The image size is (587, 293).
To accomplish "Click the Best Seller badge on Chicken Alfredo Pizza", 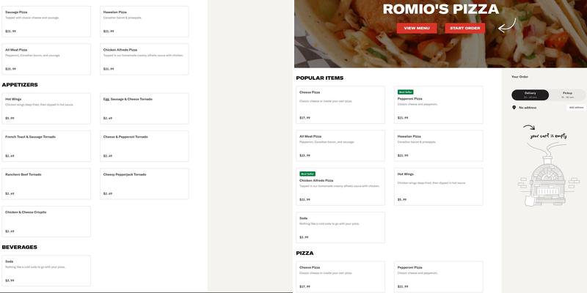I will pos(307,174).
